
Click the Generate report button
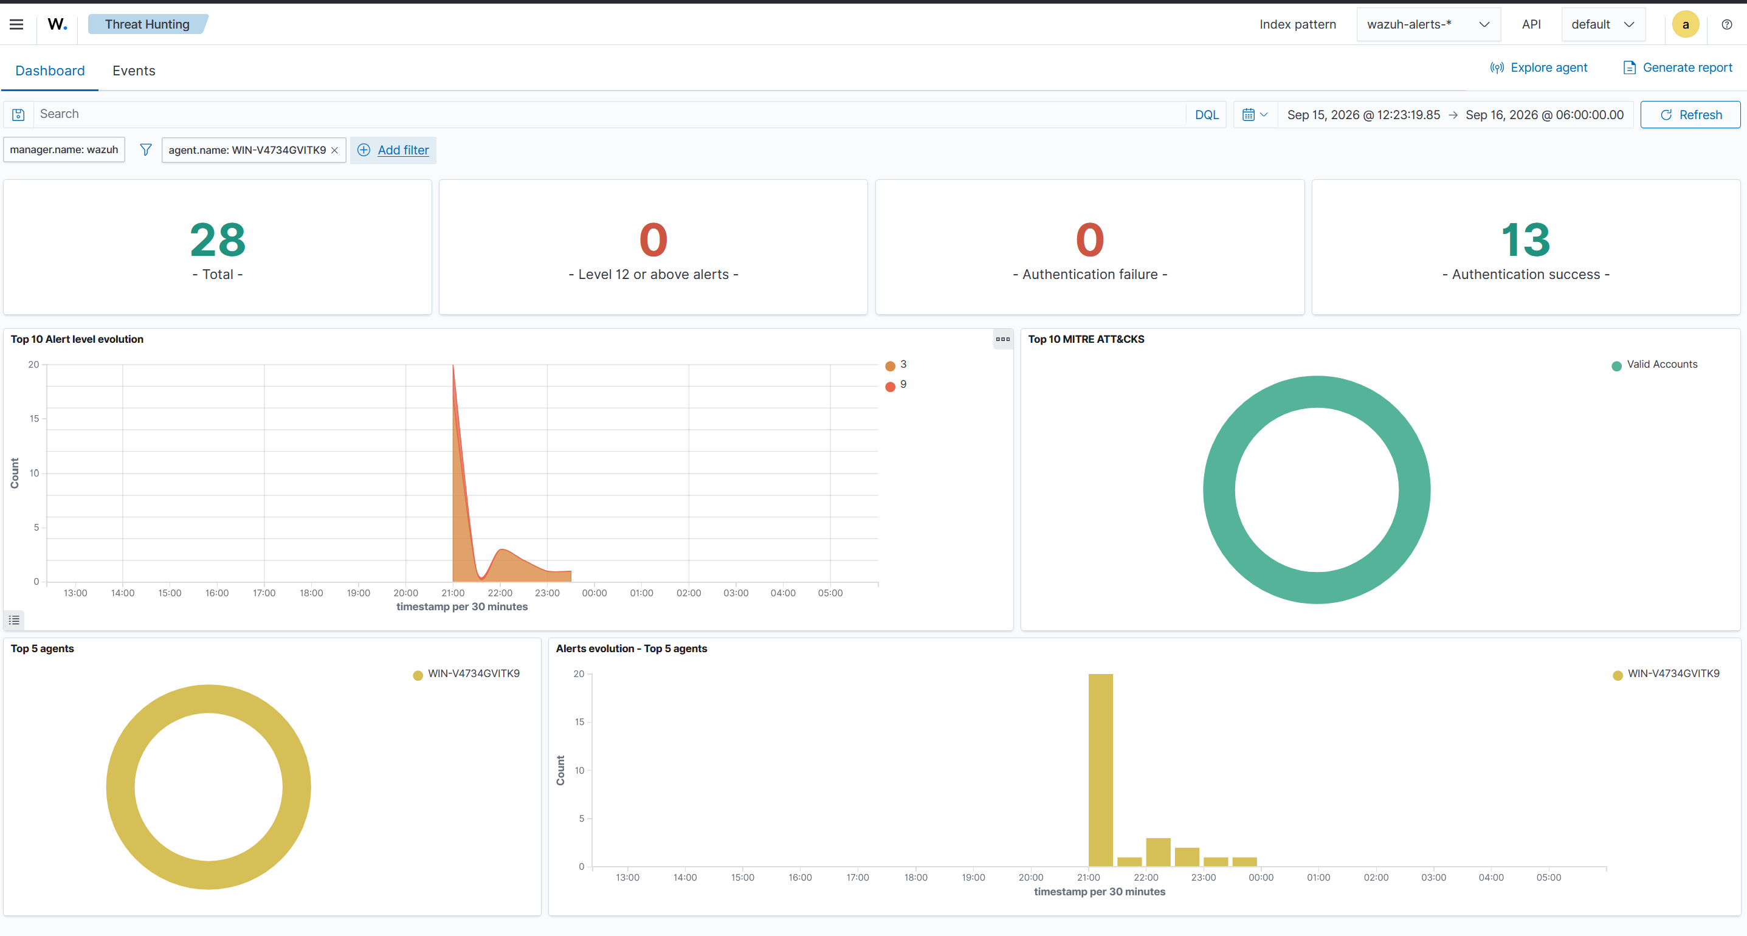1677,68
